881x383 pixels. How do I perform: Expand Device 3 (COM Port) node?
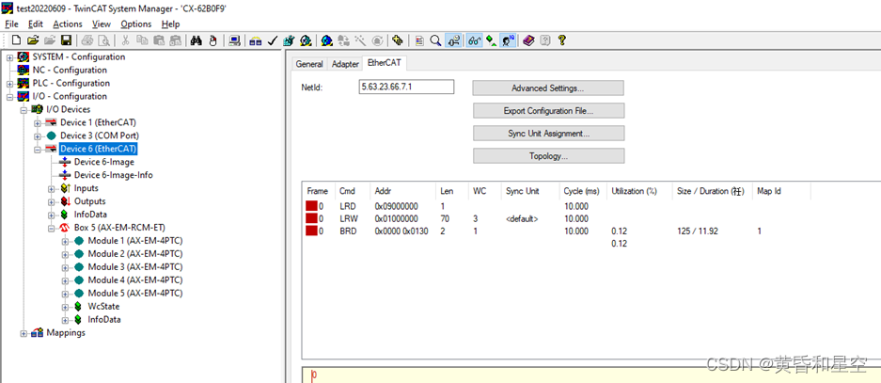(x=37, y=136)
